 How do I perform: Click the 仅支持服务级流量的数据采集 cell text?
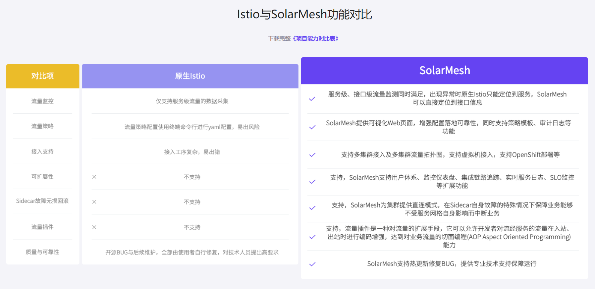click(192, 101)
